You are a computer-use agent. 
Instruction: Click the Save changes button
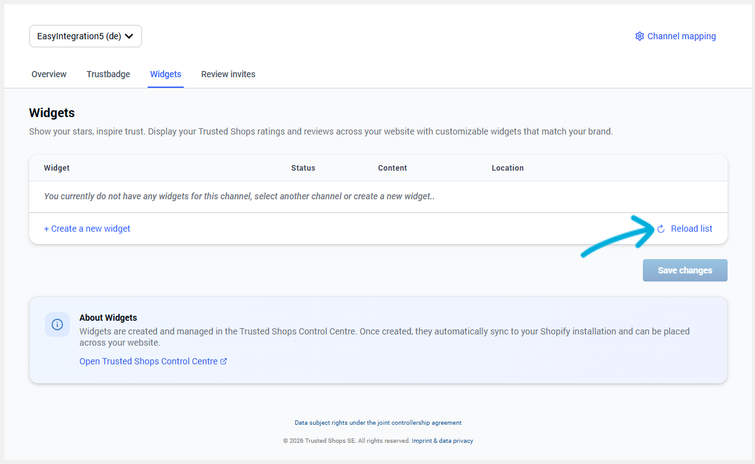pos(685,270)
